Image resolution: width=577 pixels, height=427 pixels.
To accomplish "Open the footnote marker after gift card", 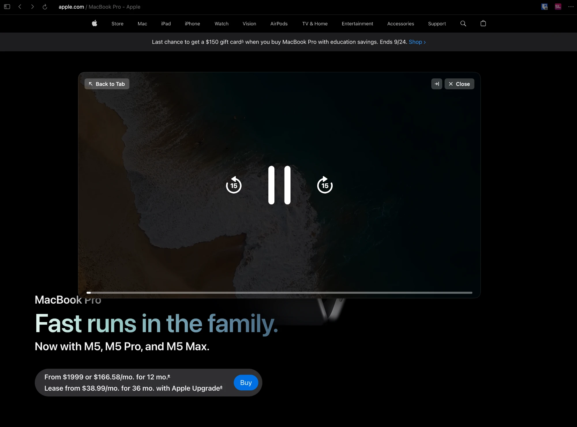I will point(243,41).
